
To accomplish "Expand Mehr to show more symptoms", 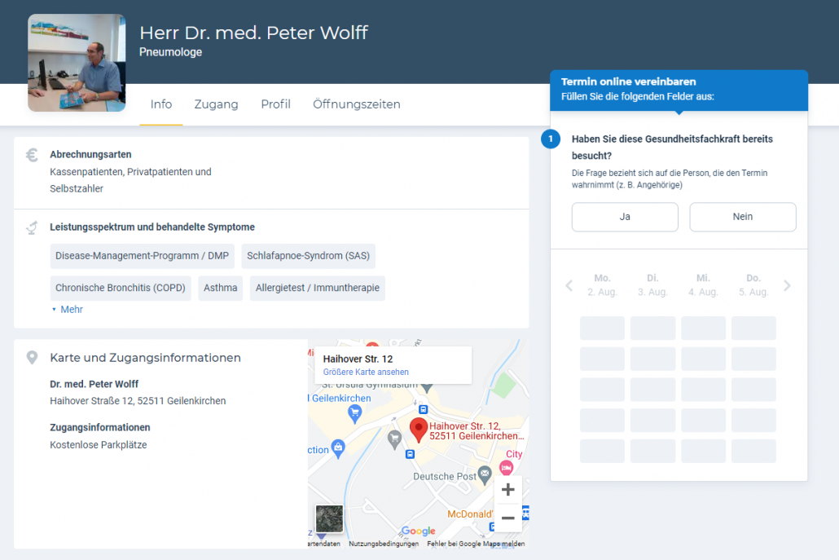I will (x=68, y=310).
